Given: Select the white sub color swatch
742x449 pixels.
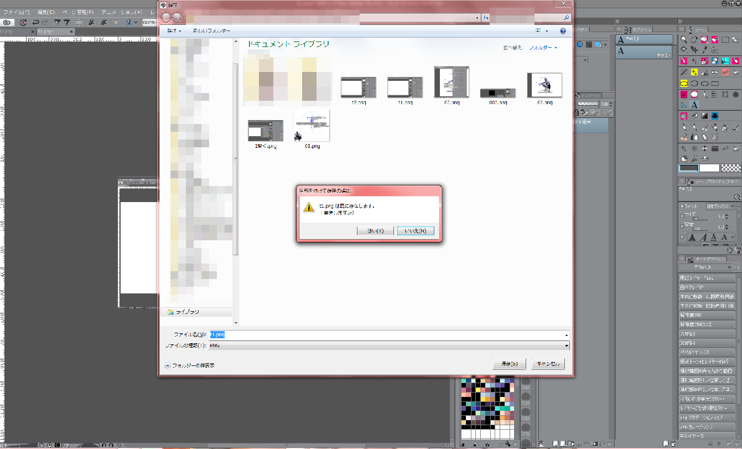Looking at the screenshot, I should click(x=709, y=168).
